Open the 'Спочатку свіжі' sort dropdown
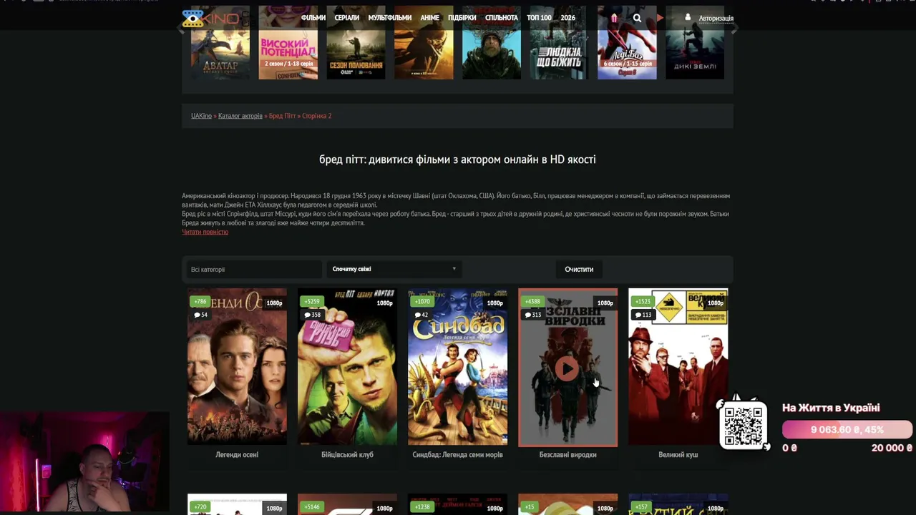Viewport: 916px width, 515px height. click(394, 269)
